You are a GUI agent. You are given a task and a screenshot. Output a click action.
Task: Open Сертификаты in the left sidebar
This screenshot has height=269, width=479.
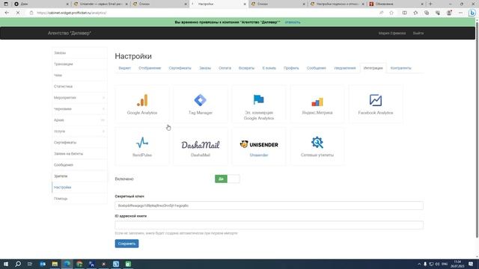79,143
